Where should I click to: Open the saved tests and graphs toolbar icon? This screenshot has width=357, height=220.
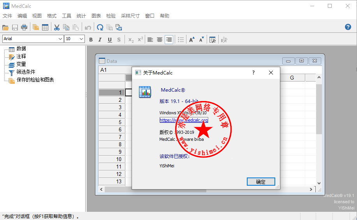pos(36,28)
